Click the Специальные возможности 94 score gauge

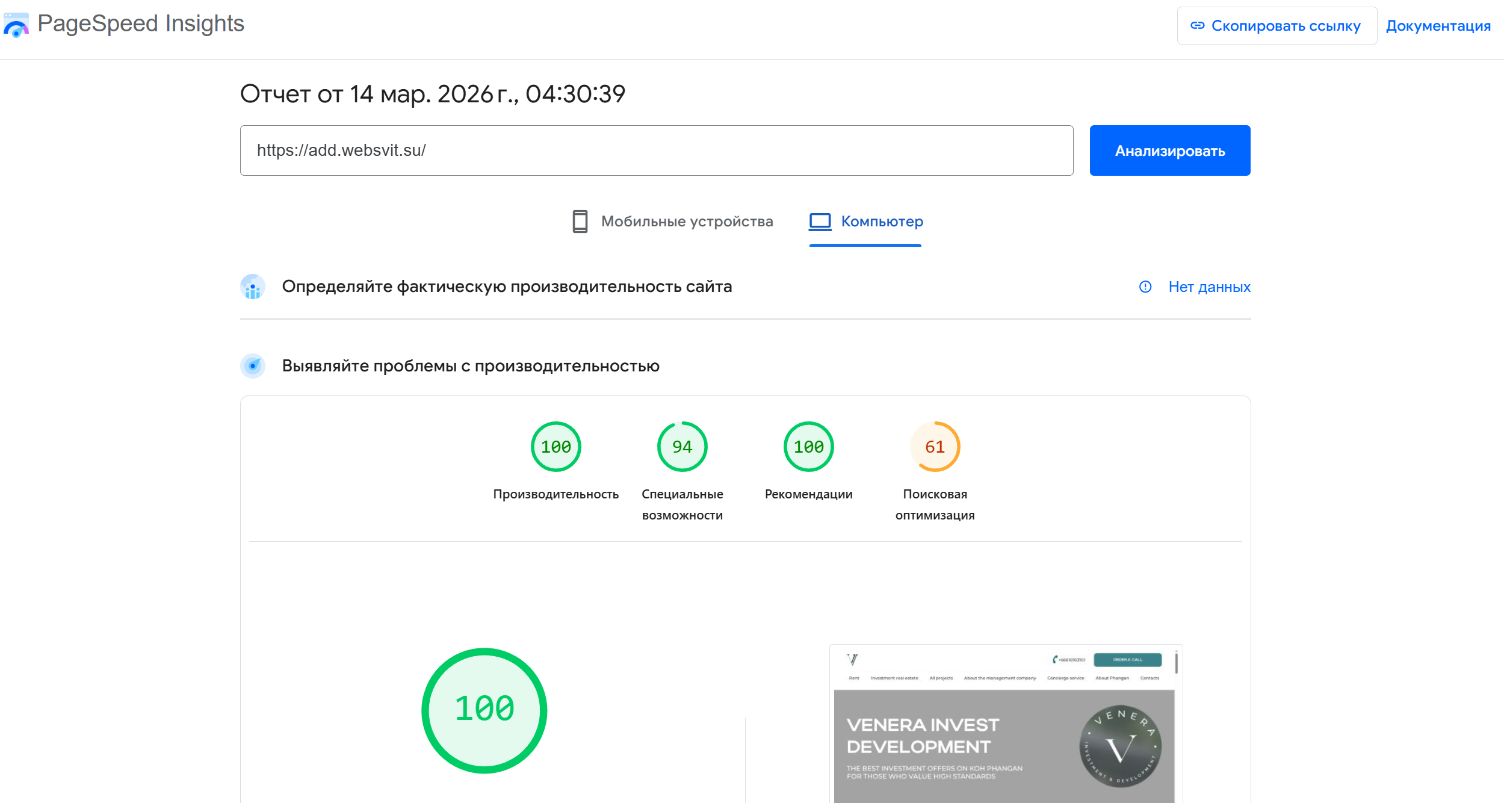[682, 447]
